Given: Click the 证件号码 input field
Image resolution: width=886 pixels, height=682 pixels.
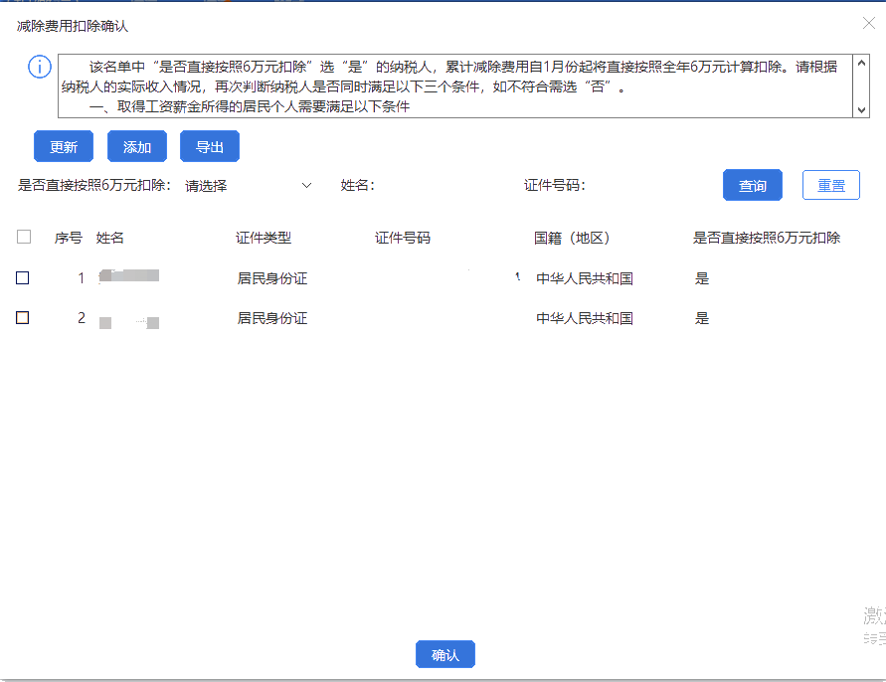Looking at the screenshot, I should coord(646,185).
